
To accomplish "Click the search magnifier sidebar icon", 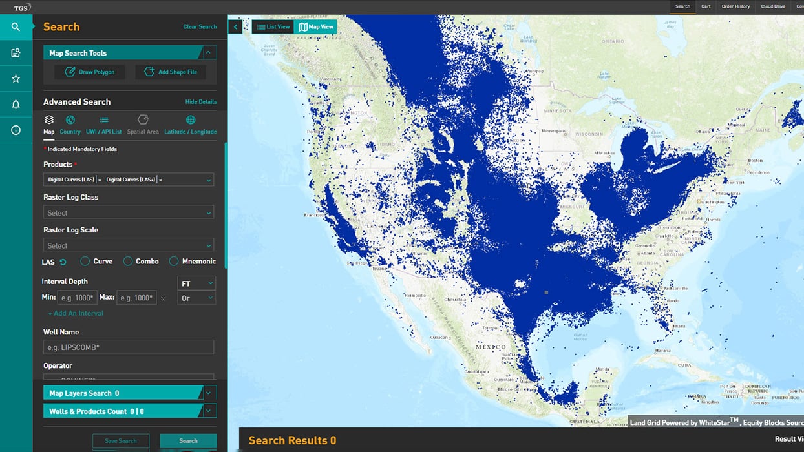I will tap(16, 27).
